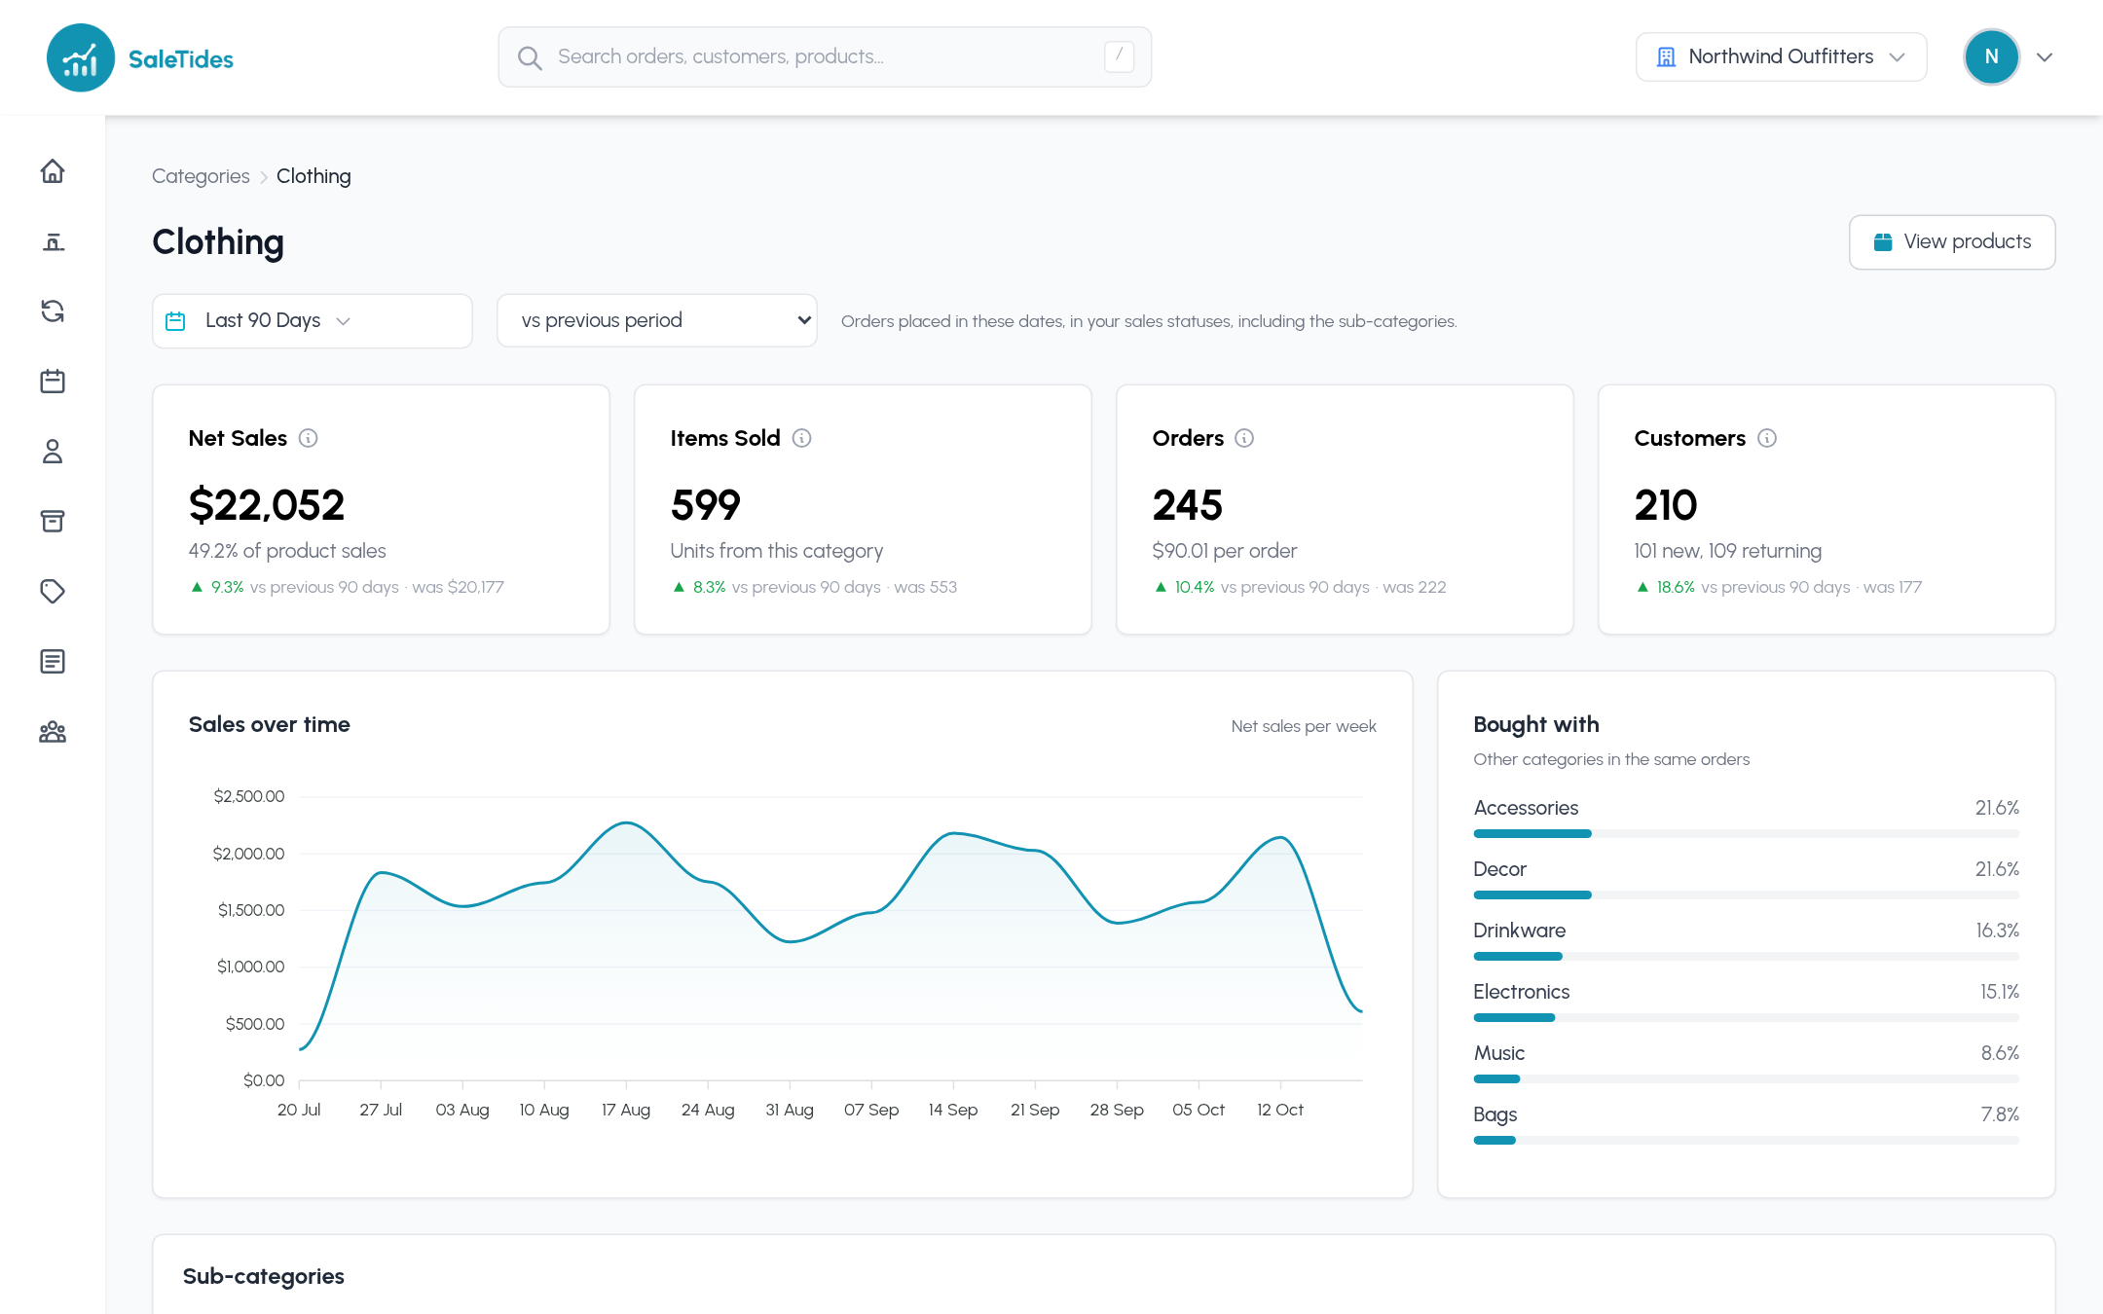The image size is (2103, 1314).
Task: Click the Bought with heading
Action: [x=1536, y=725]
